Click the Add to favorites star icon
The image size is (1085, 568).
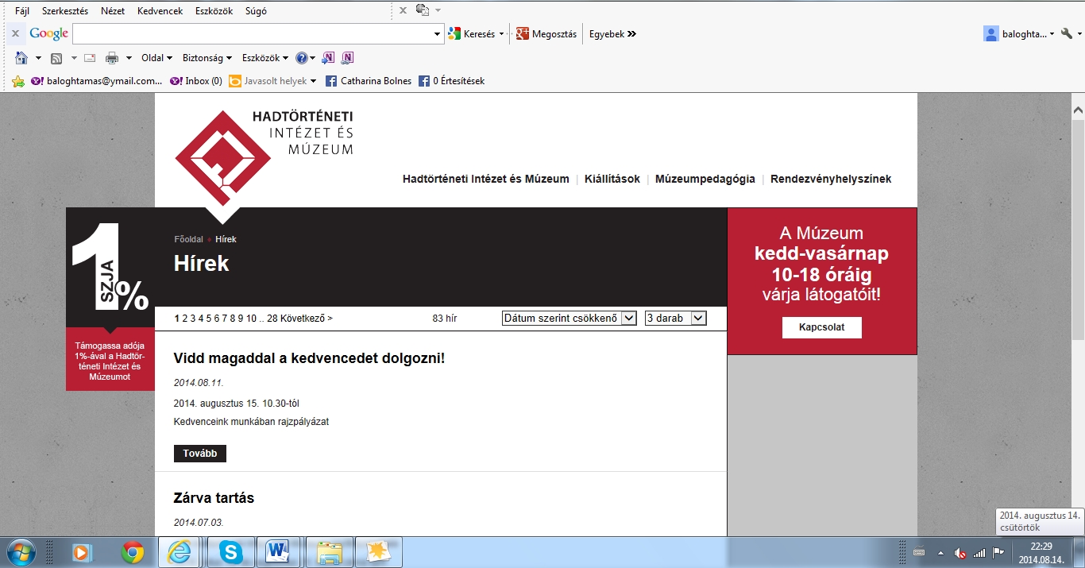[x=18, y=81]
